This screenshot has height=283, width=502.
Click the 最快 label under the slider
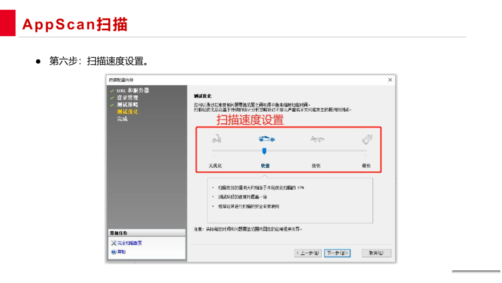pos(366,166)
